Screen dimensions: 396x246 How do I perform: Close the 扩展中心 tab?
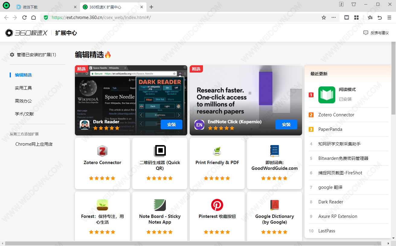(x=142, y=7)
